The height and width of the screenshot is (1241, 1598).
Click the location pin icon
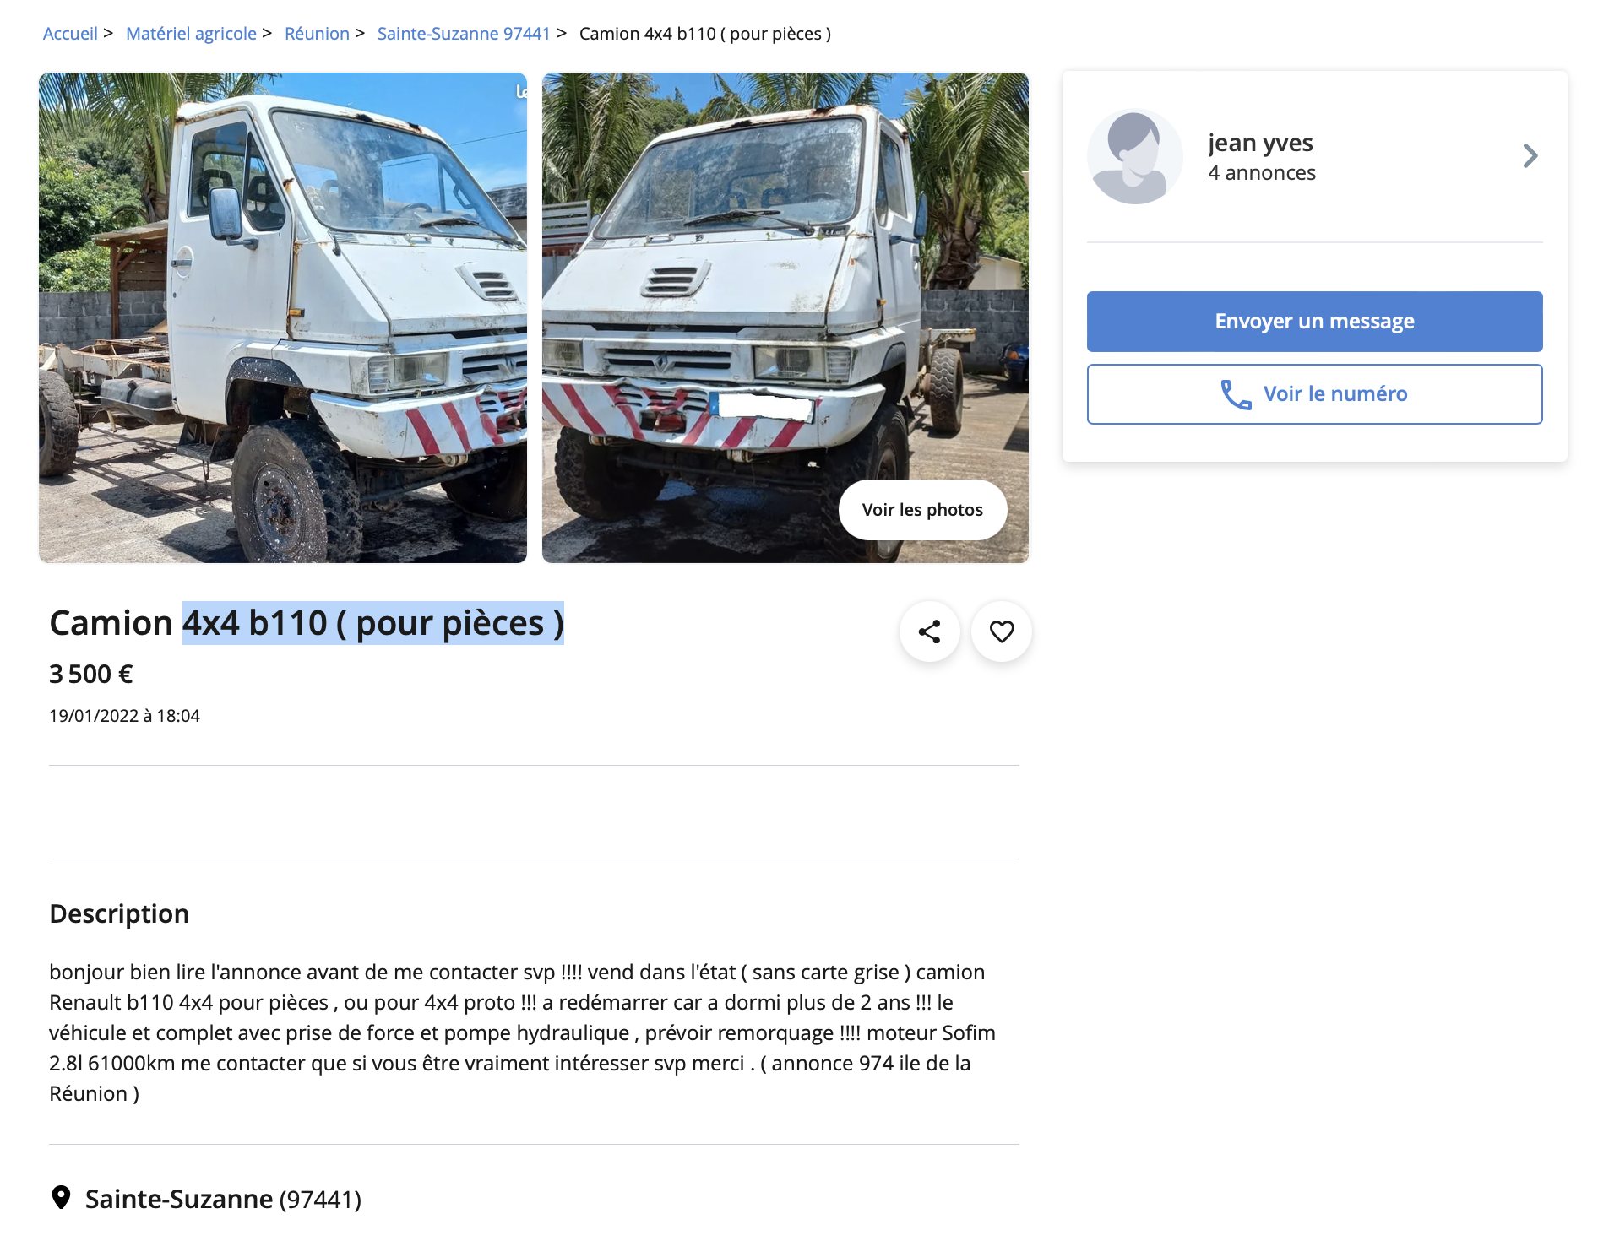[x=61, y=1198]
